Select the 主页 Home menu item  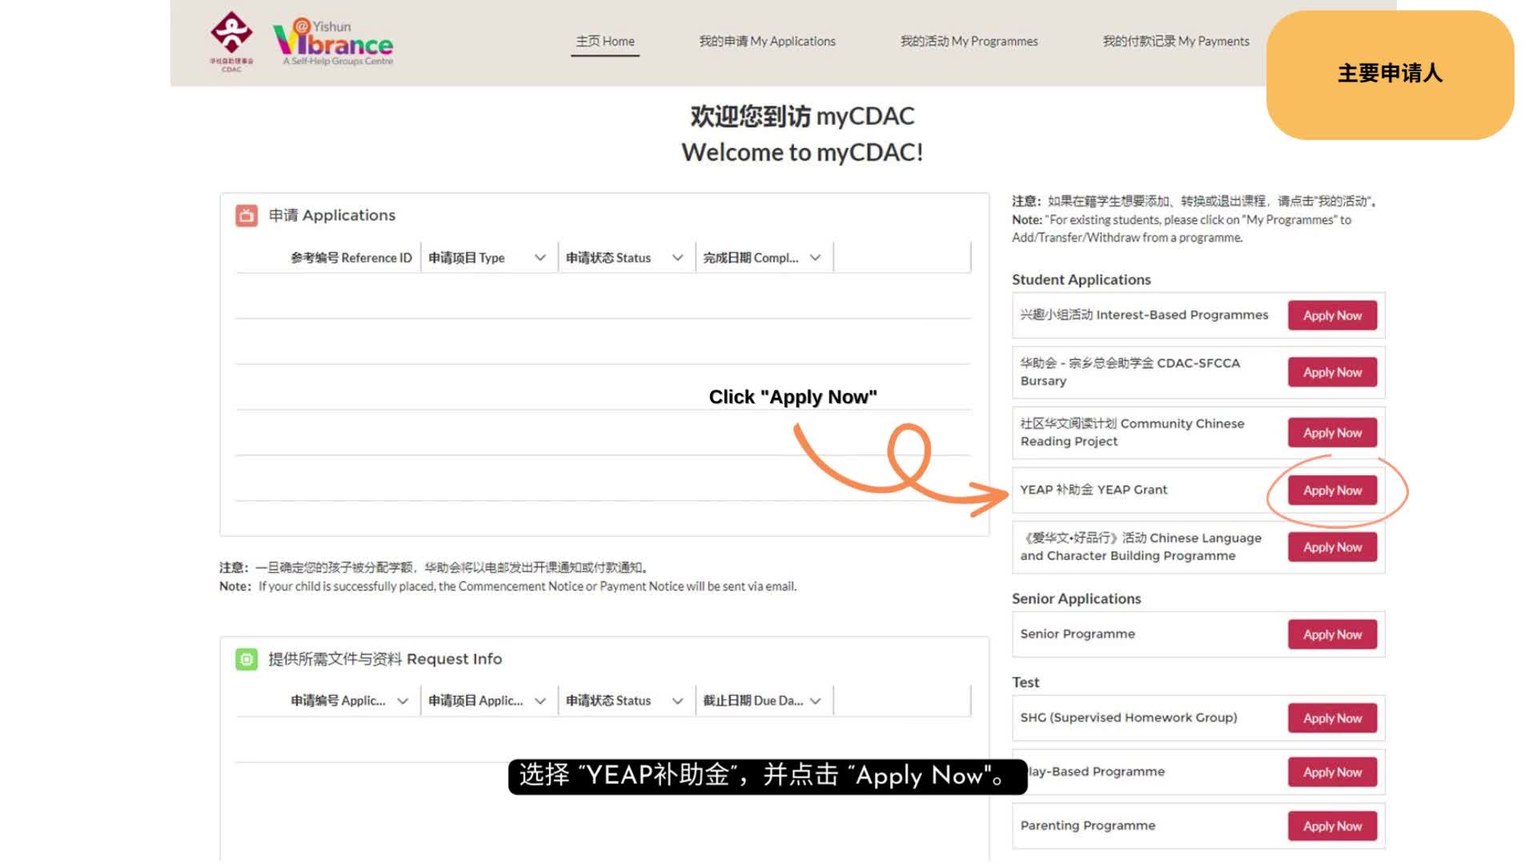click(604, 41)
